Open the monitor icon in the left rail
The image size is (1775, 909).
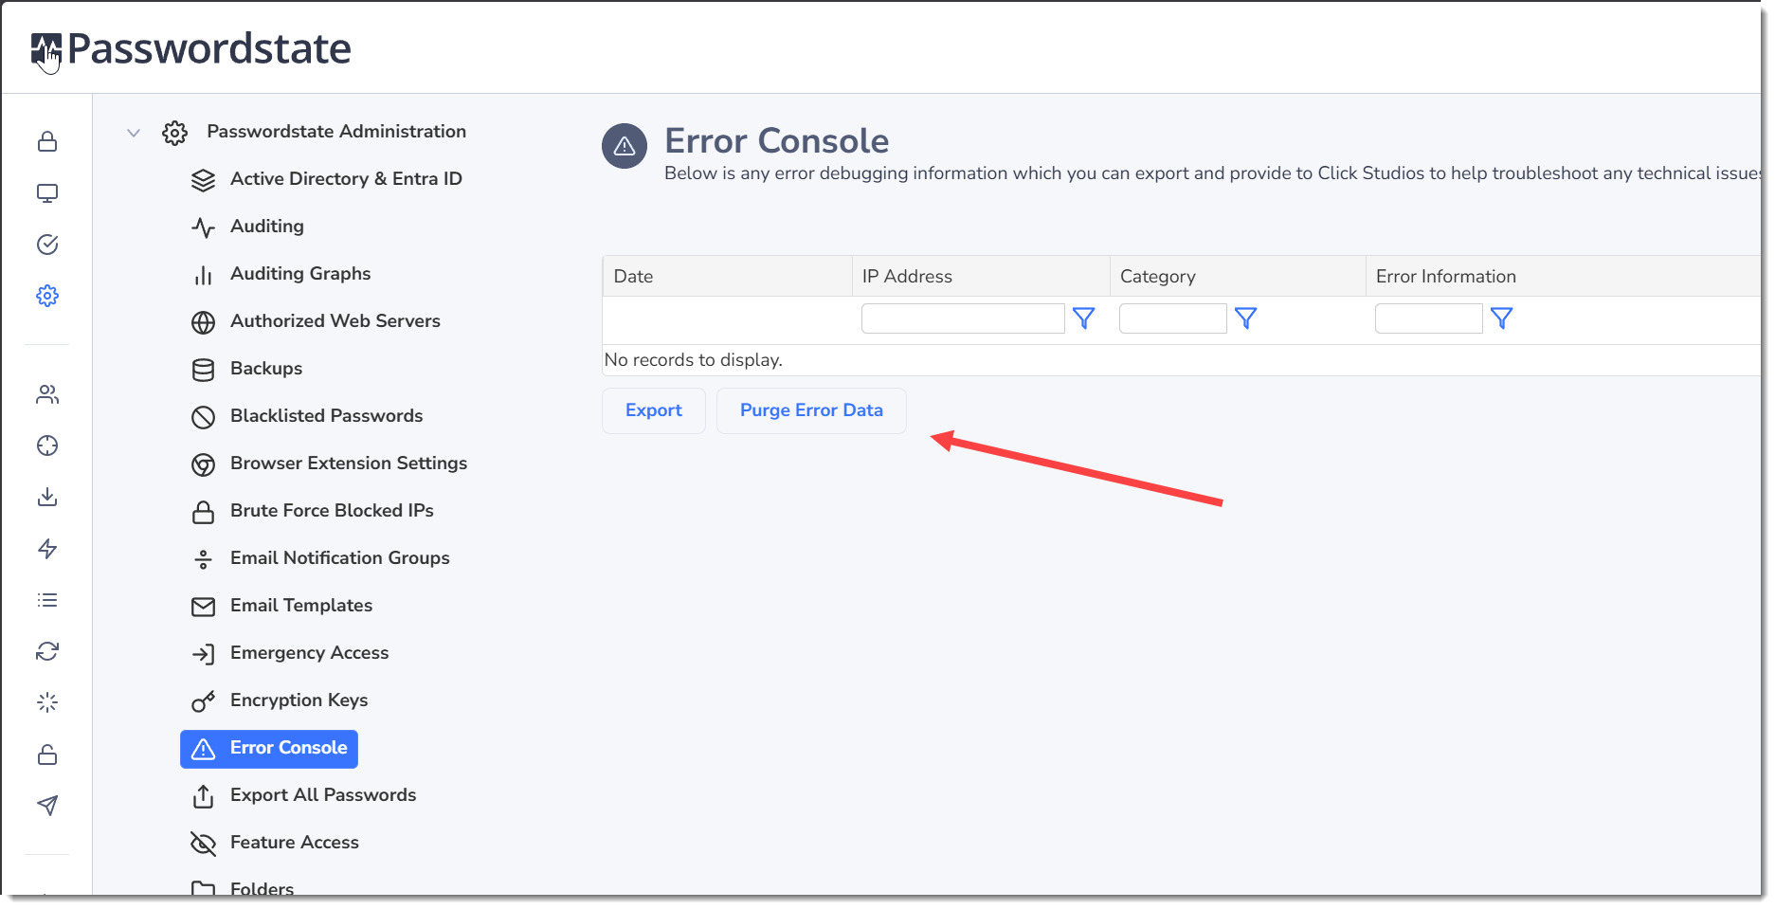[x=47, y=193]
